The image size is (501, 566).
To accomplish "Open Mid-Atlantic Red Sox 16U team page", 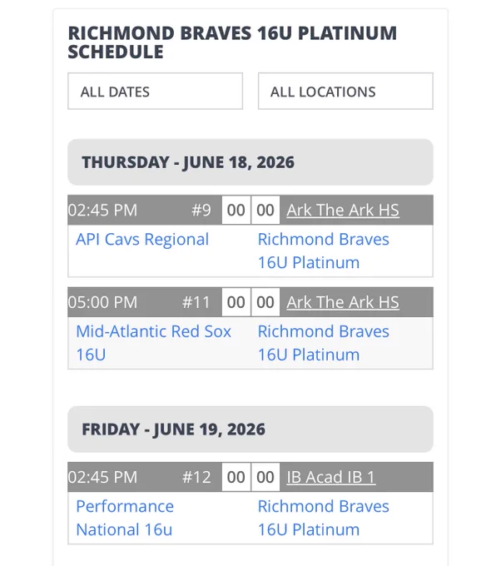I will coord(153,343).
